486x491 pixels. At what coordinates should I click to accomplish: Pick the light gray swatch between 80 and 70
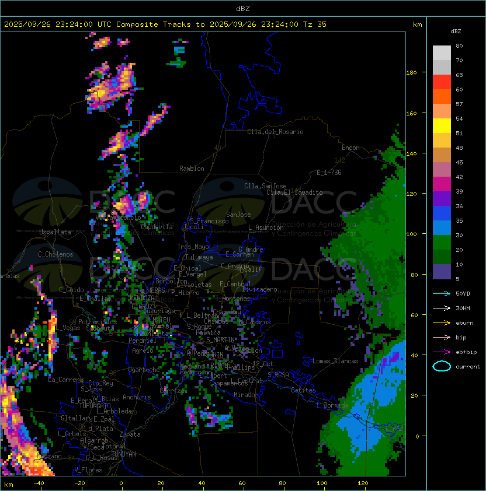(442, 53)
